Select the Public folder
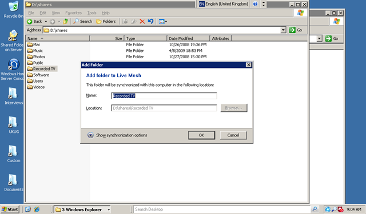This screenshot has width=366, height=214. click(35, 63)
